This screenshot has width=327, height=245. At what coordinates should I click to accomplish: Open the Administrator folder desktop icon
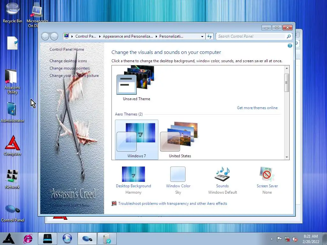(12, 112)
